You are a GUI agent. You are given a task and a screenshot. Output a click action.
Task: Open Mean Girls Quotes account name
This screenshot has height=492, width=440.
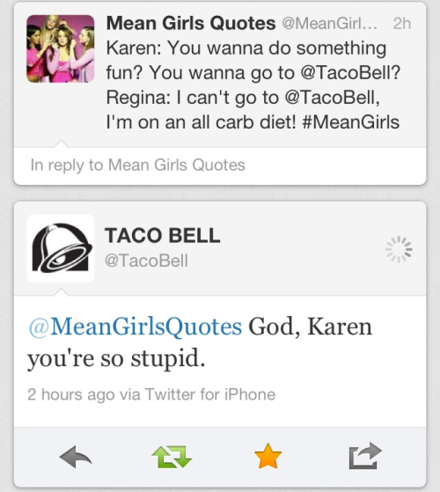click(x=191, y=23)
